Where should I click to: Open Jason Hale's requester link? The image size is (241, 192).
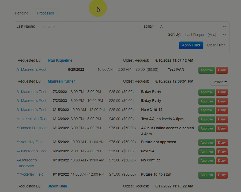(57, 186)
